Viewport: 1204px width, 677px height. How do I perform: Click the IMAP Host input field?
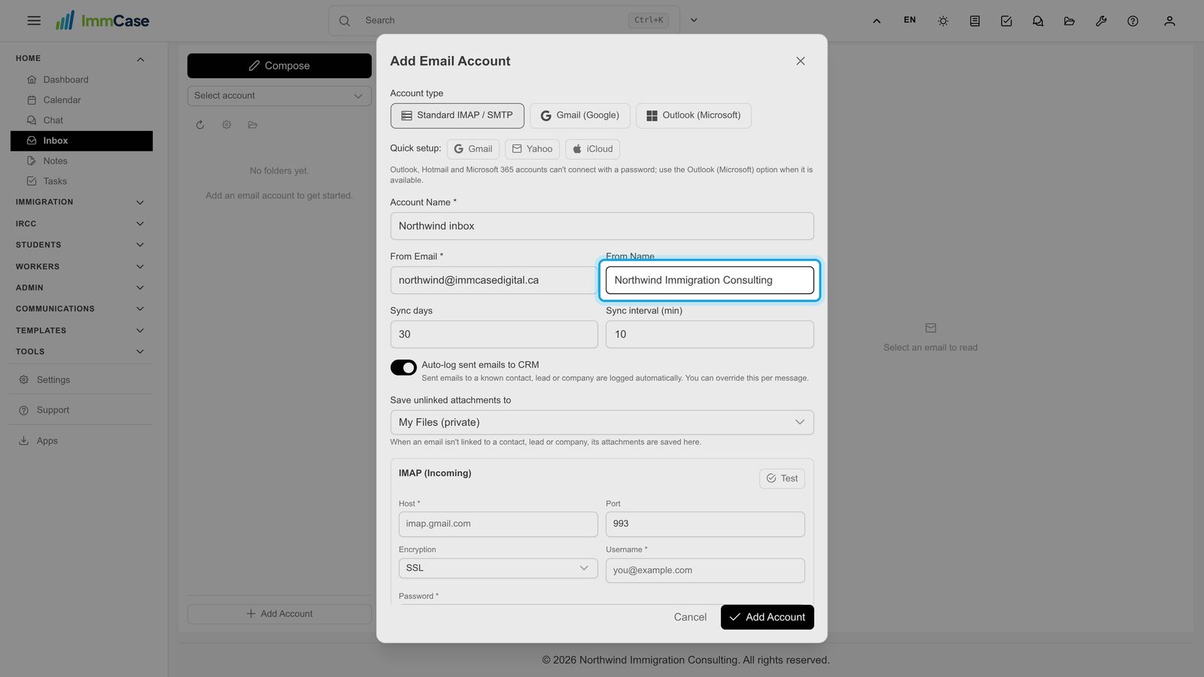pyautogui.click(x=498, y=524)
